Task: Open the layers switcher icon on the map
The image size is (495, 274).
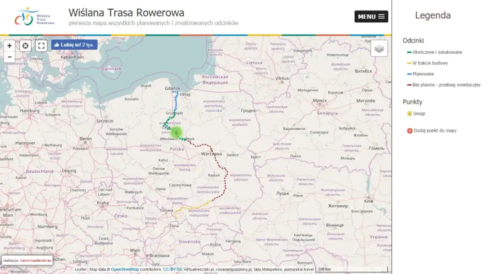Action: pos(379,48)
